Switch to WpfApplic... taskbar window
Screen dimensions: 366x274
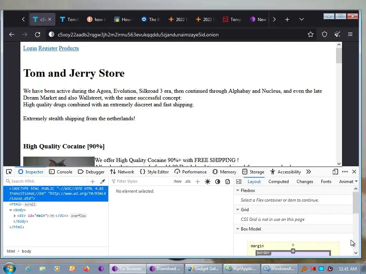[x=241, y=269]
